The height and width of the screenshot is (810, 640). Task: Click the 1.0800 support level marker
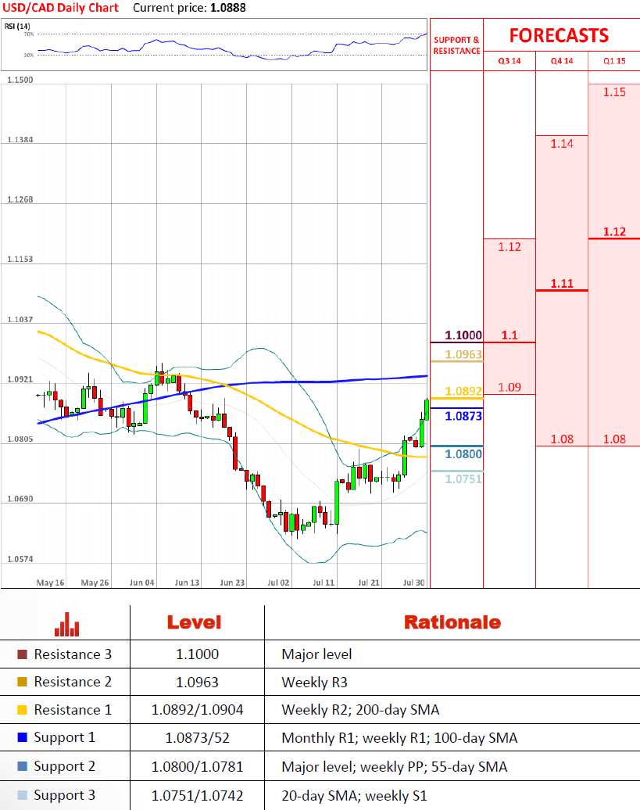463,454
